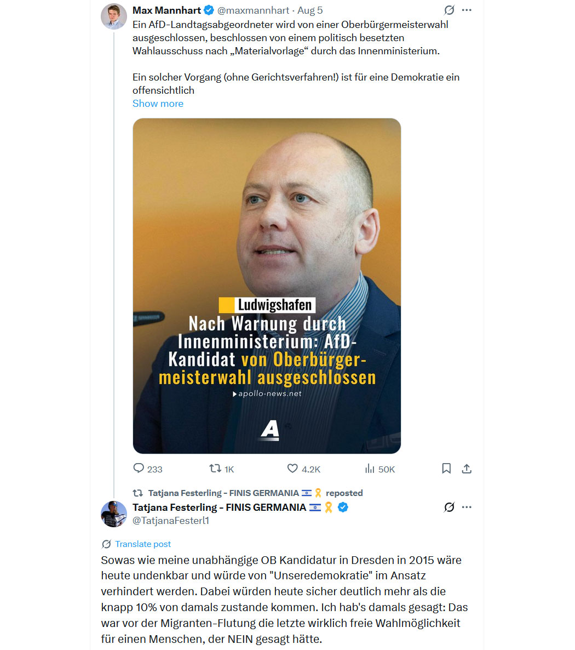Open Tatjana Festerling's profile avatar
The height and width of the screenshot is (650, 575).
[114, 514]
